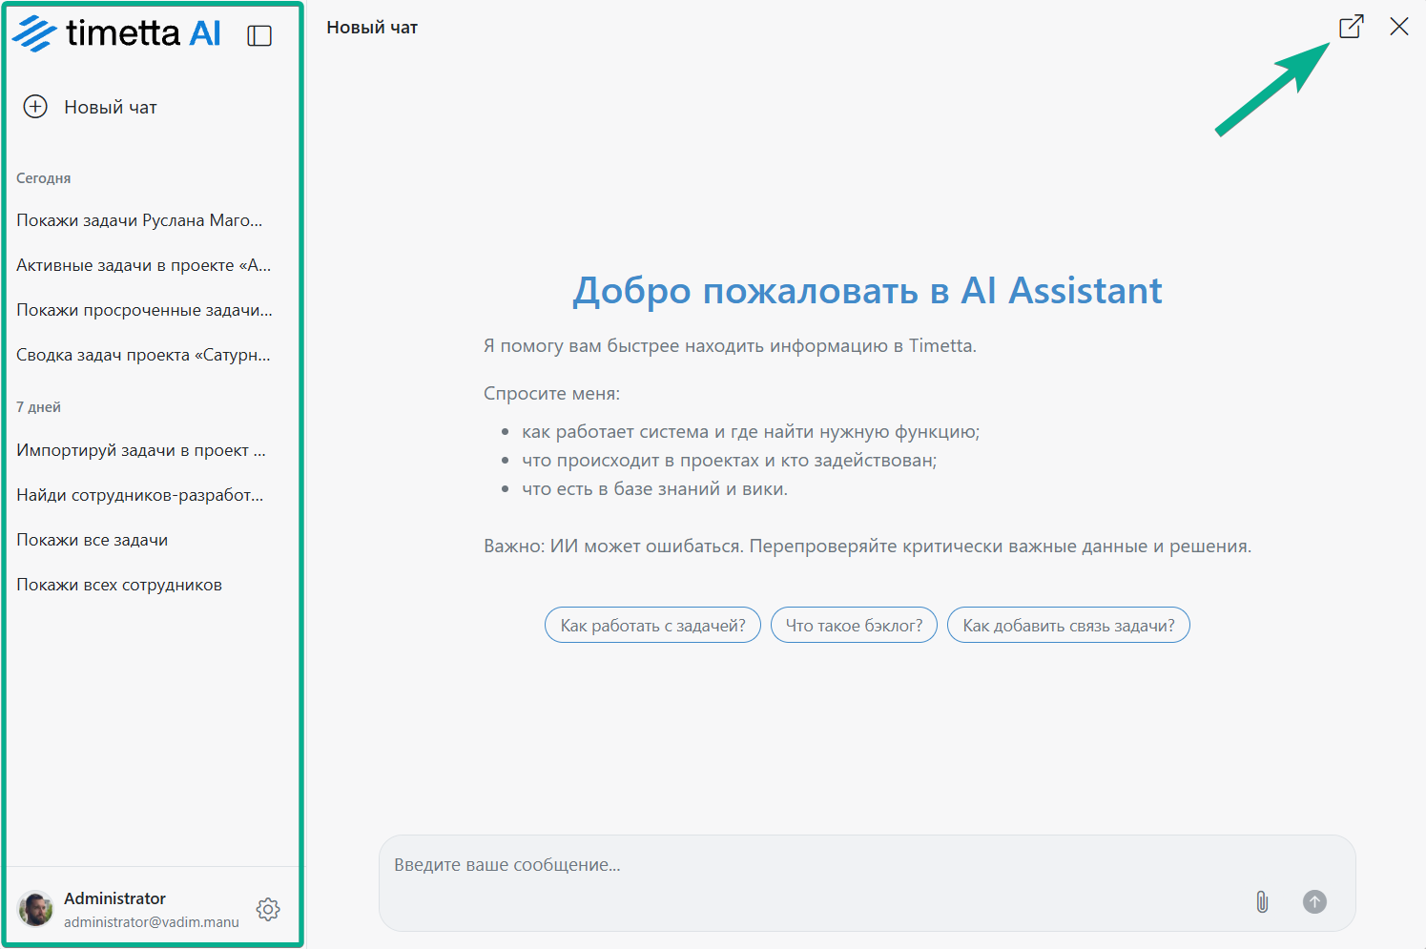Open chat "Покажи просроченные задачи..."

[x=144, y=310]
